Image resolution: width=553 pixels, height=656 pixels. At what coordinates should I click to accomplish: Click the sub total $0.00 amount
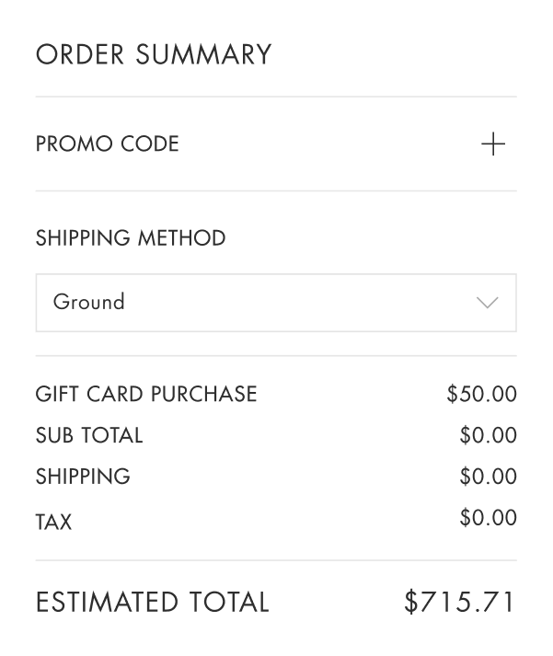(x=488, y=435)
